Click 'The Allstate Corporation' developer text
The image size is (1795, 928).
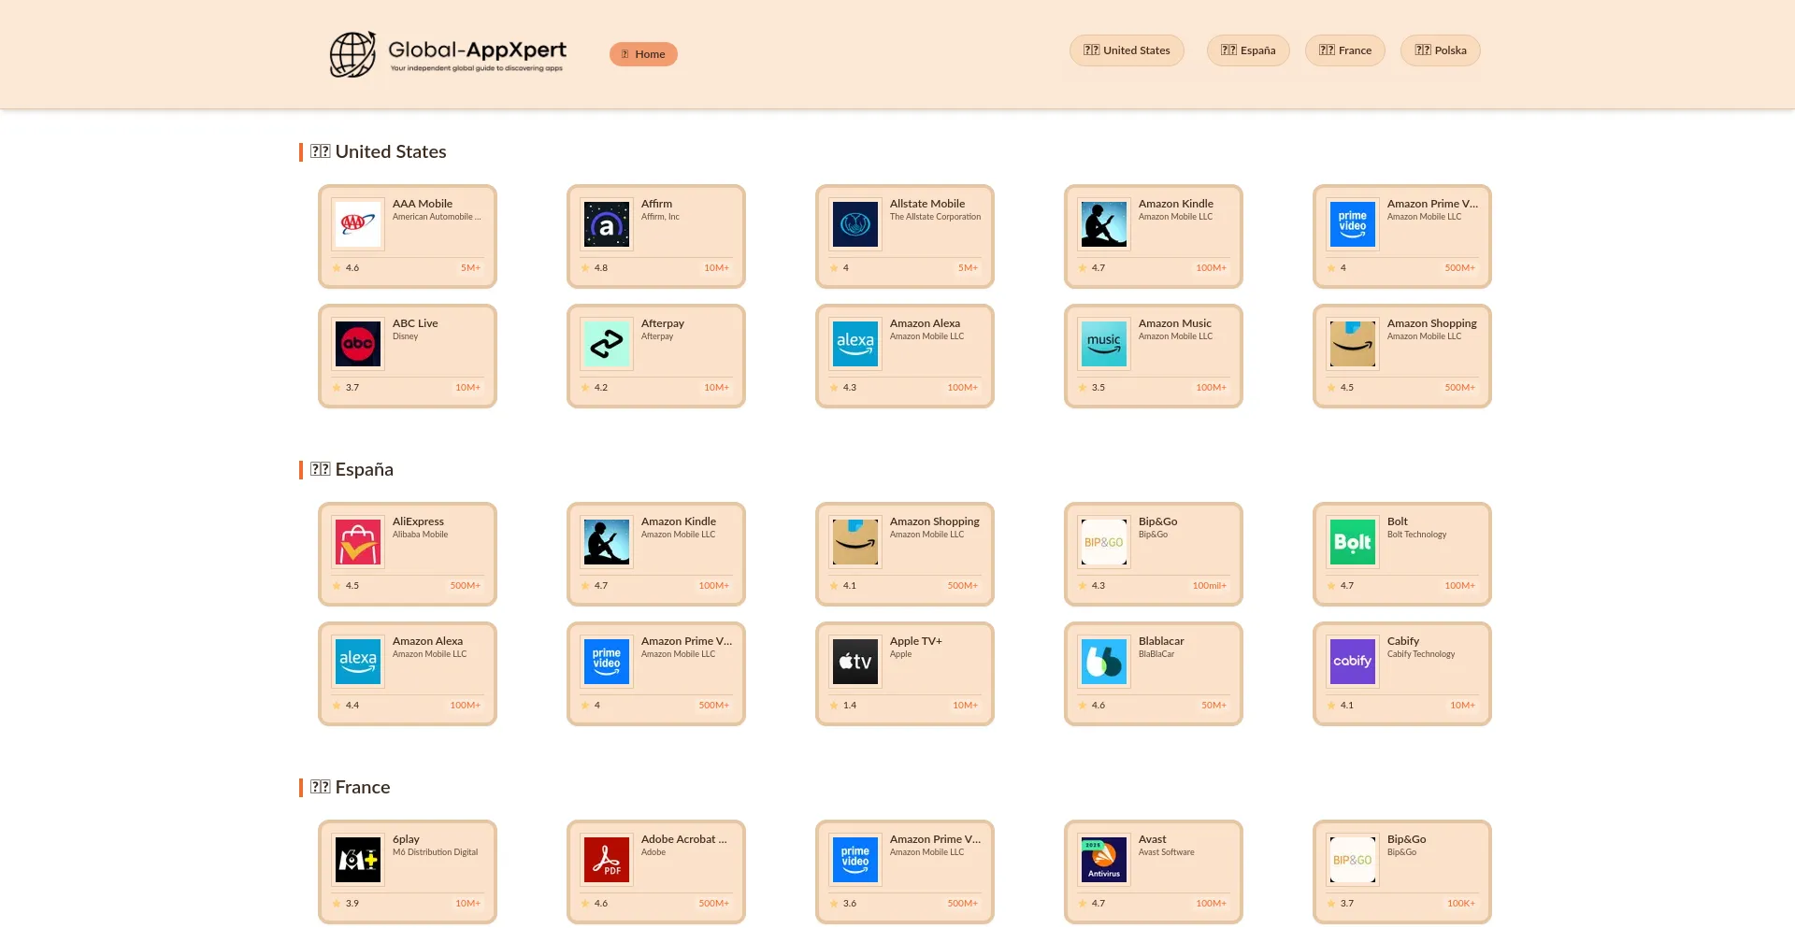pyautogui.click(x=935, y=217)
